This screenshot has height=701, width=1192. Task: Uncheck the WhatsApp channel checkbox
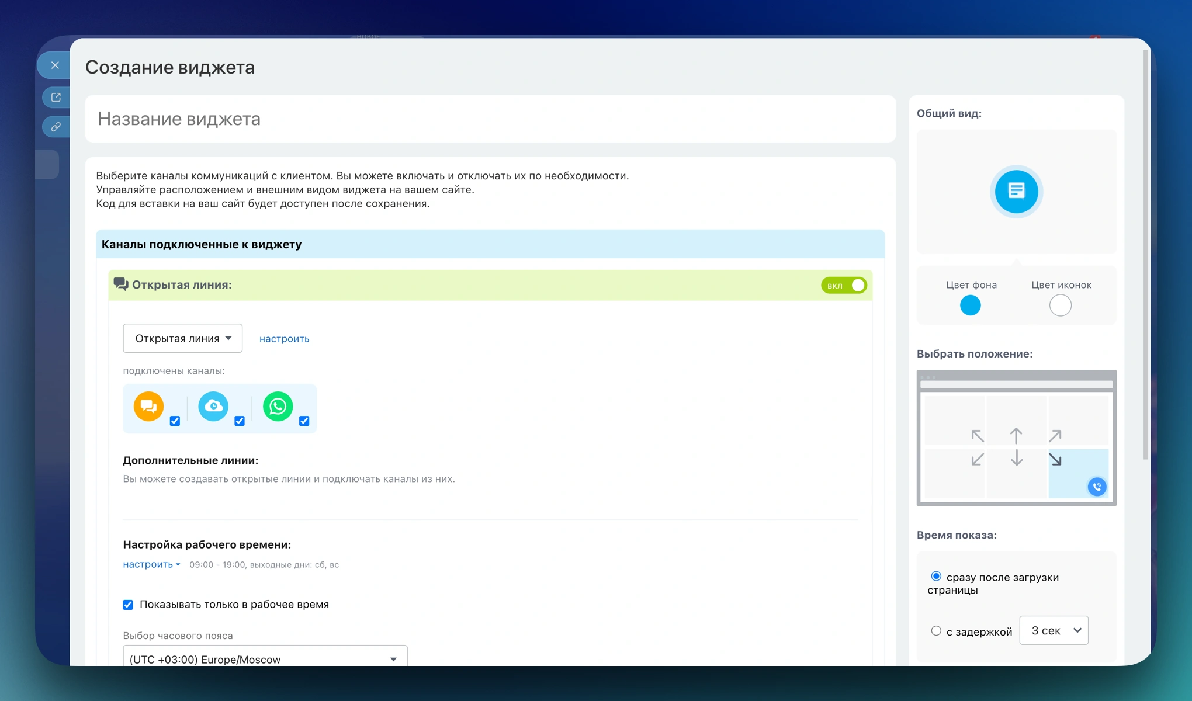[x=304, y=421]
